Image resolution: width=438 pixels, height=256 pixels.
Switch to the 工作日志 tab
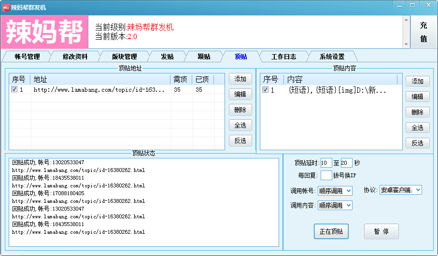point(283,57)
